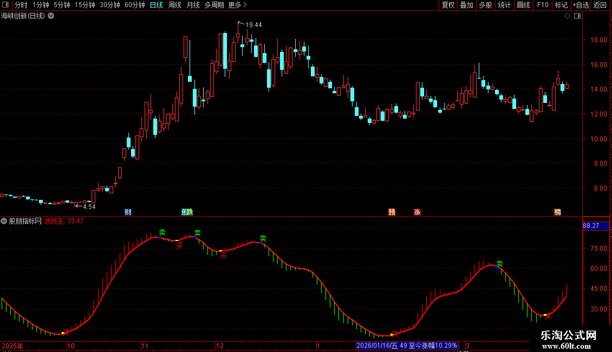Viewport: 612px width, 352px height.
Task: Click the 股朋指标网 indicator name
Action: (x=25, y=221)
